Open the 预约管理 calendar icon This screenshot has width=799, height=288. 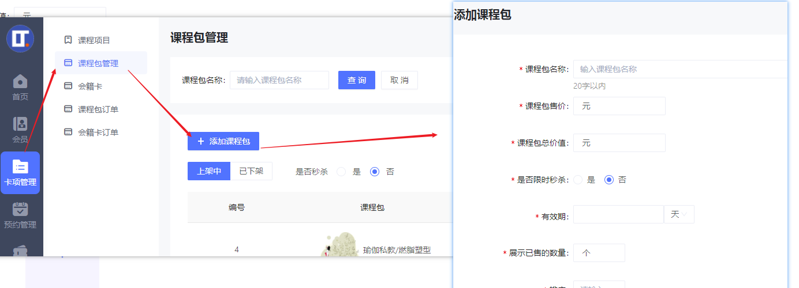point(20,209)
